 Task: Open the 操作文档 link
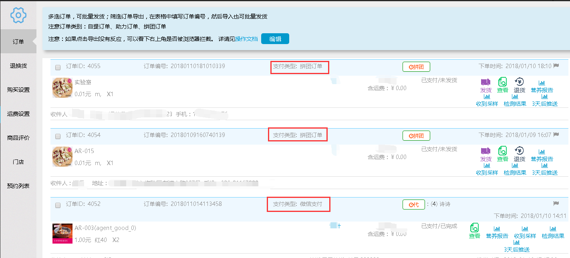pos(246,39)
